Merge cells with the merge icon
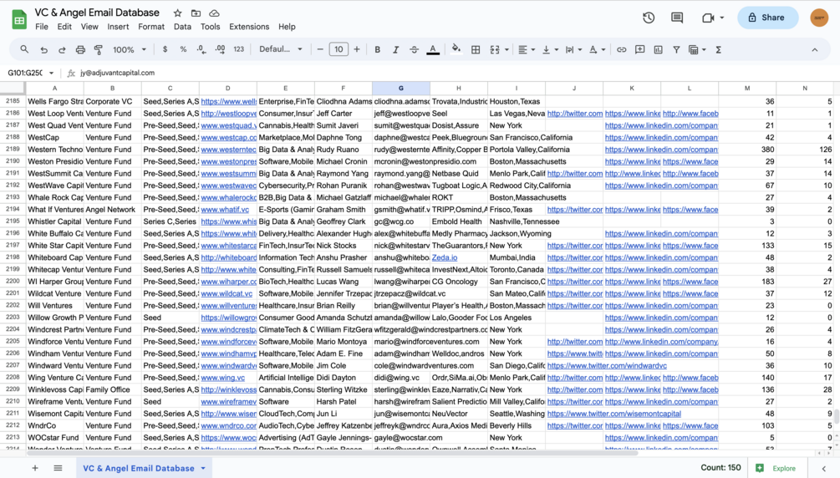Screen dimensions: 840x478 tap(495, 49)
